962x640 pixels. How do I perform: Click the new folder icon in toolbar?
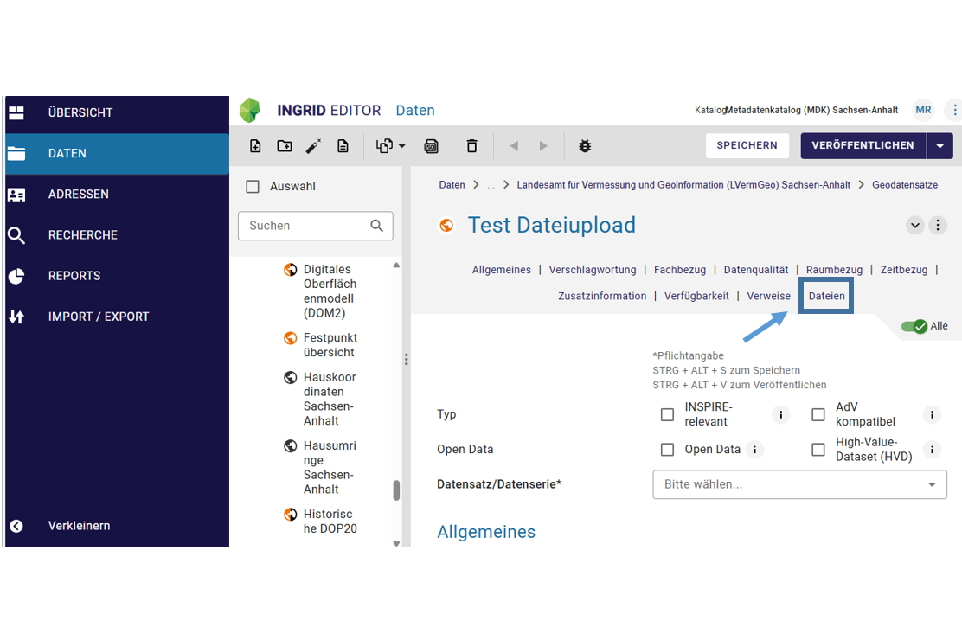[285, 146]
